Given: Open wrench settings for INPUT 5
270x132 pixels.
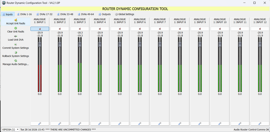Looking at the screenshot, I should click(x=120, y=123).
